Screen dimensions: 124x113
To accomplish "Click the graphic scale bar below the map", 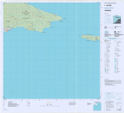I will (x=49, y=106).
